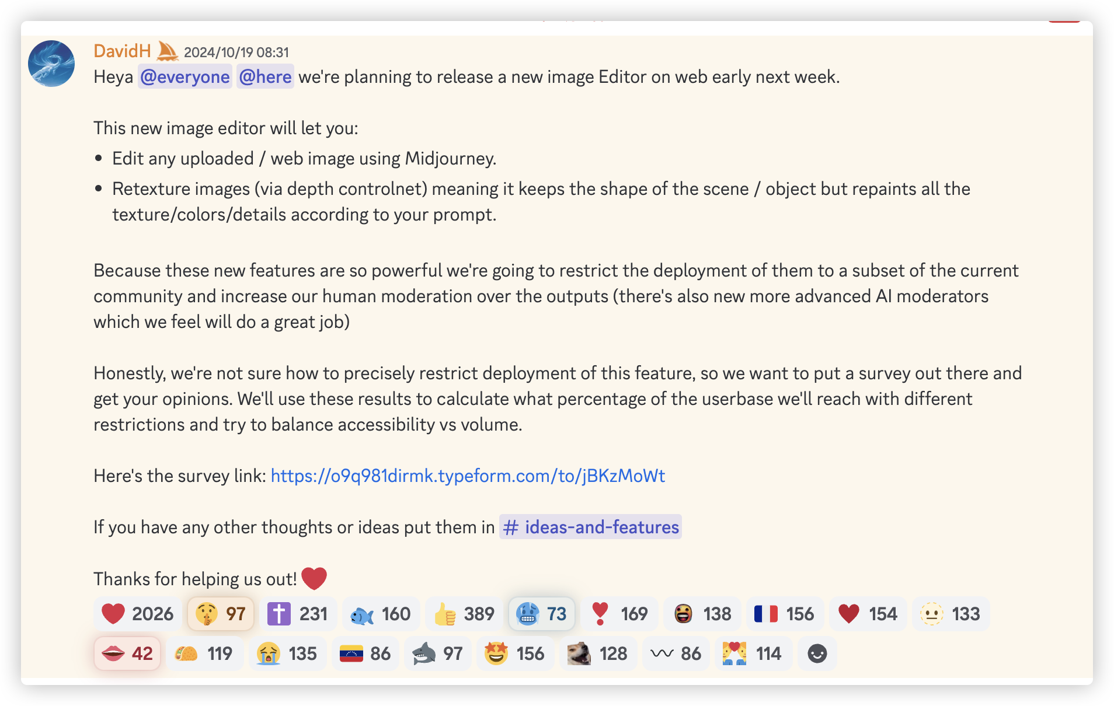The image size is (1114, 706).
Task: Open the add reaction smiley button
Action: 817,653
